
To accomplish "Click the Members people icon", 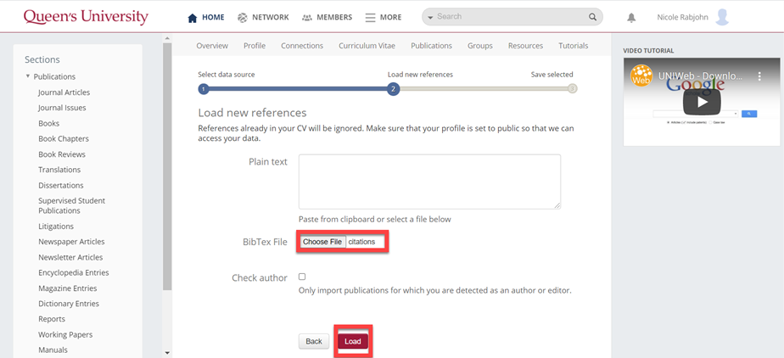I will tap(306, 18).
